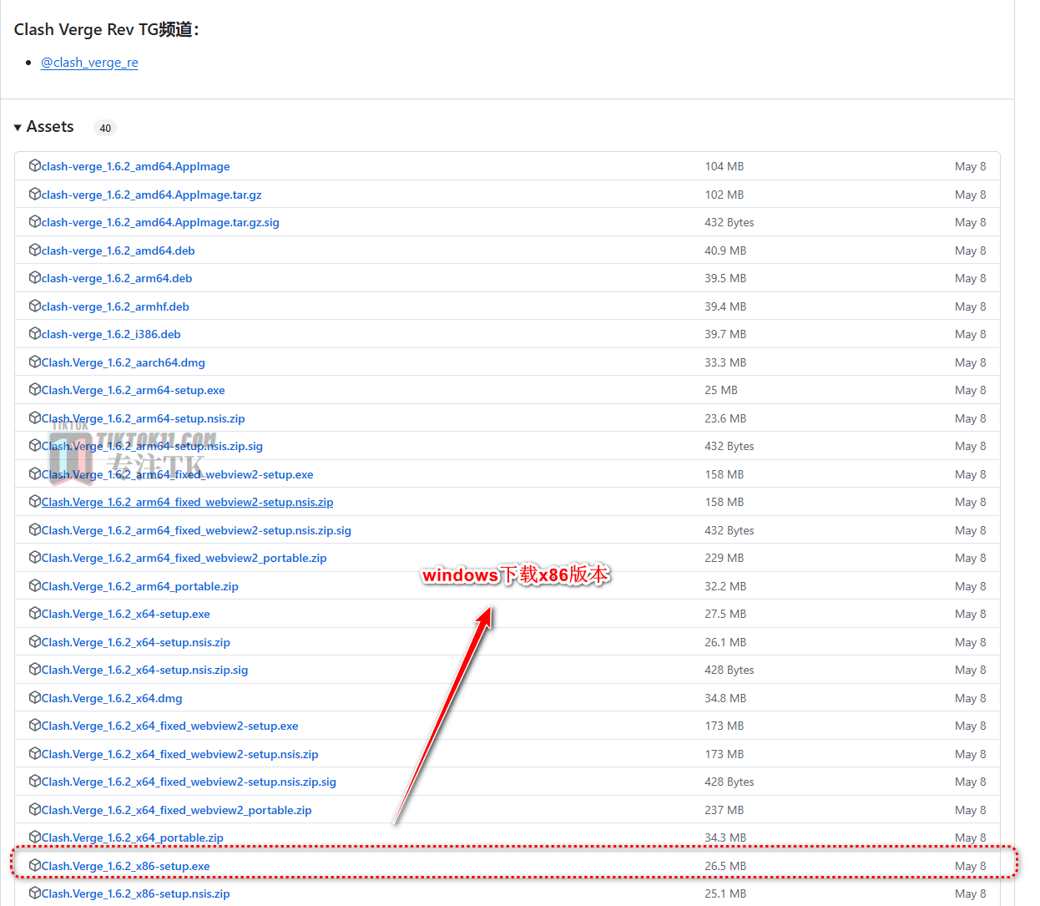Click package icon beside x86-setup.nsis.zip

(35, 893)
